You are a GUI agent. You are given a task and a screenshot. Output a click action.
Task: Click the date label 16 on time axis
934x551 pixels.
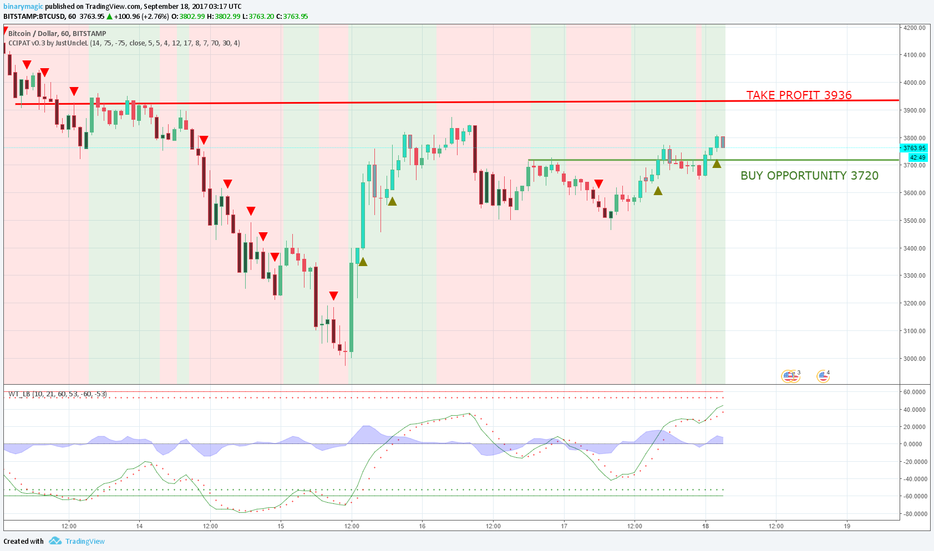point(422,526)
